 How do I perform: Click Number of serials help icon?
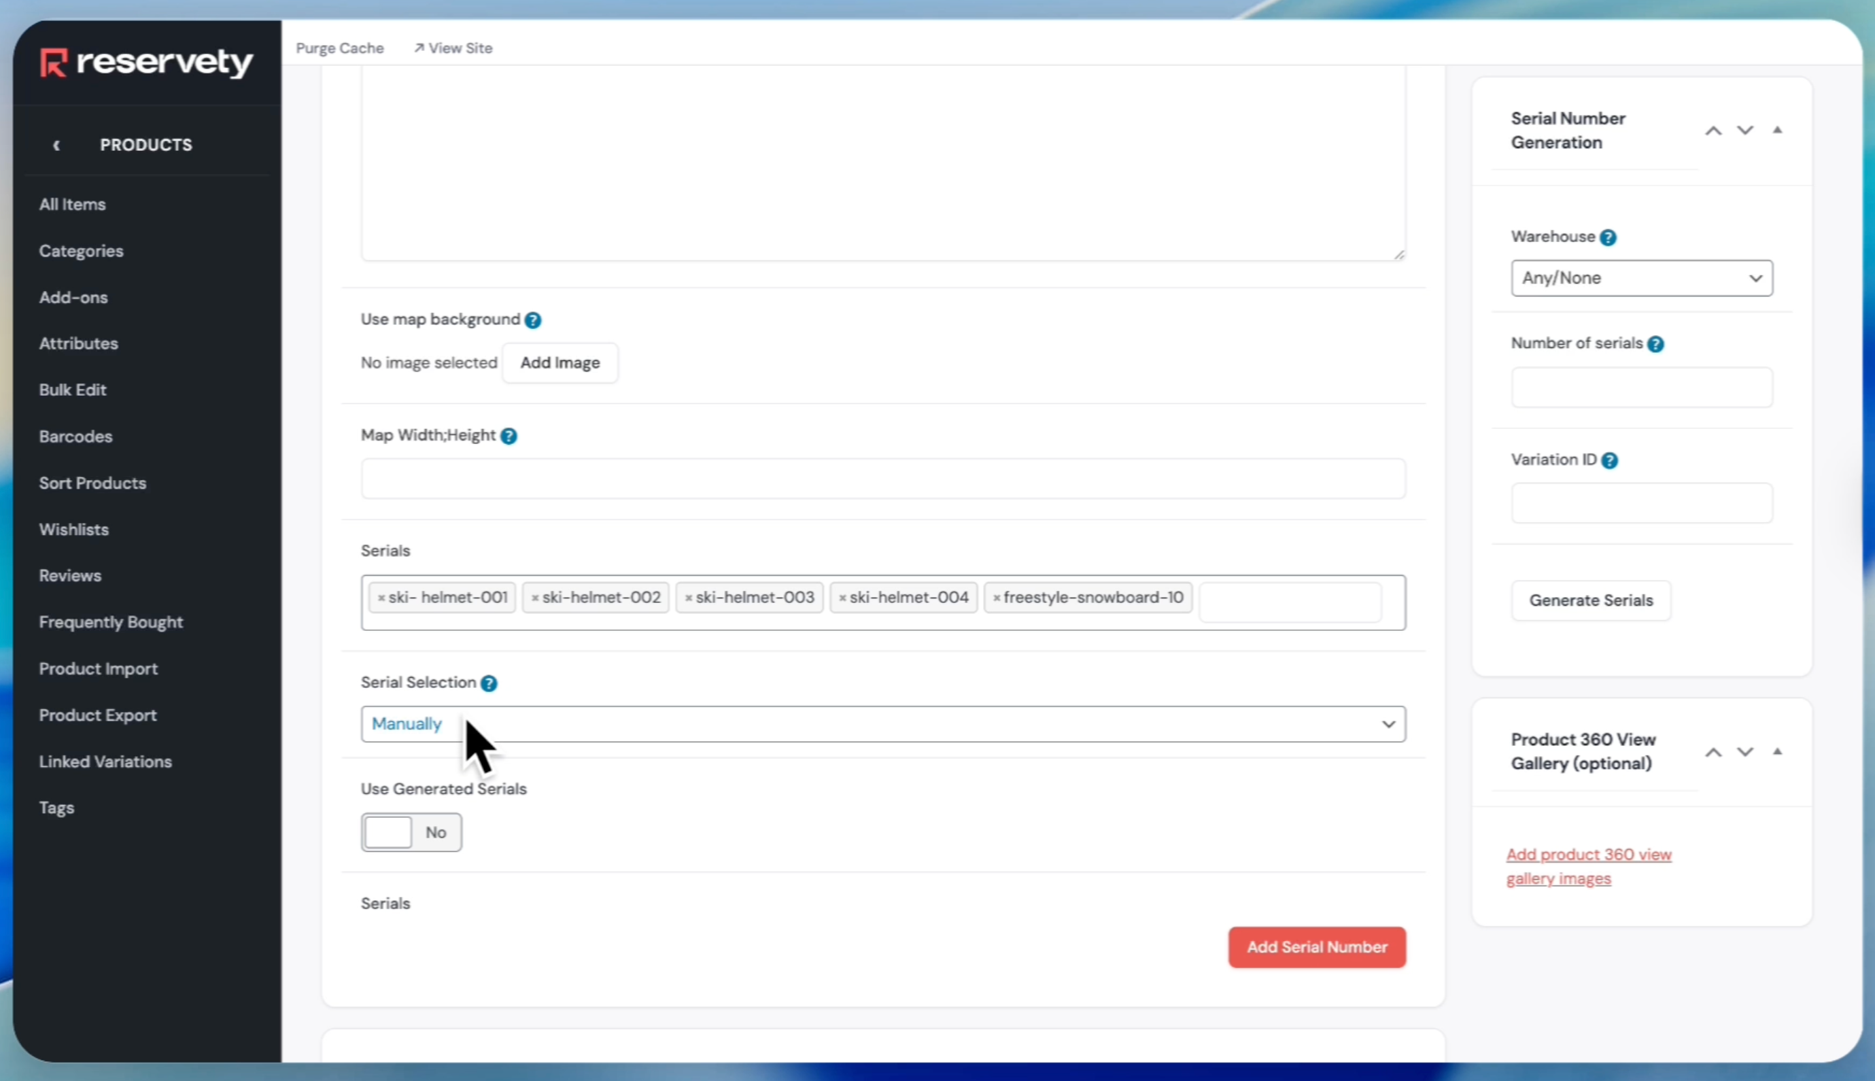pyautogui.click(x=1655, y=344)
